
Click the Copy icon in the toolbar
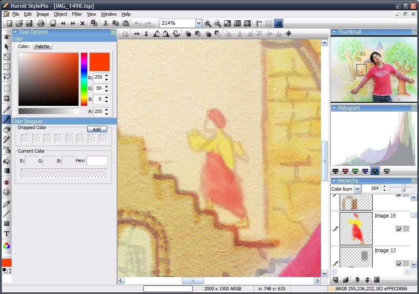coord(115,24)
